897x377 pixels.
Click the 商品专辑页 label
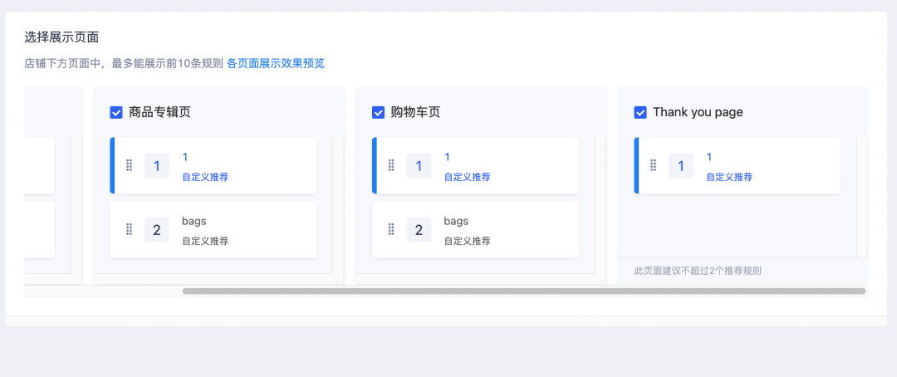[x=159, y=113]
